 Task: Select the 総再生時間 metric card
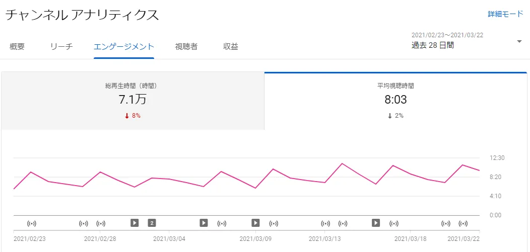(x=132, y=101)
